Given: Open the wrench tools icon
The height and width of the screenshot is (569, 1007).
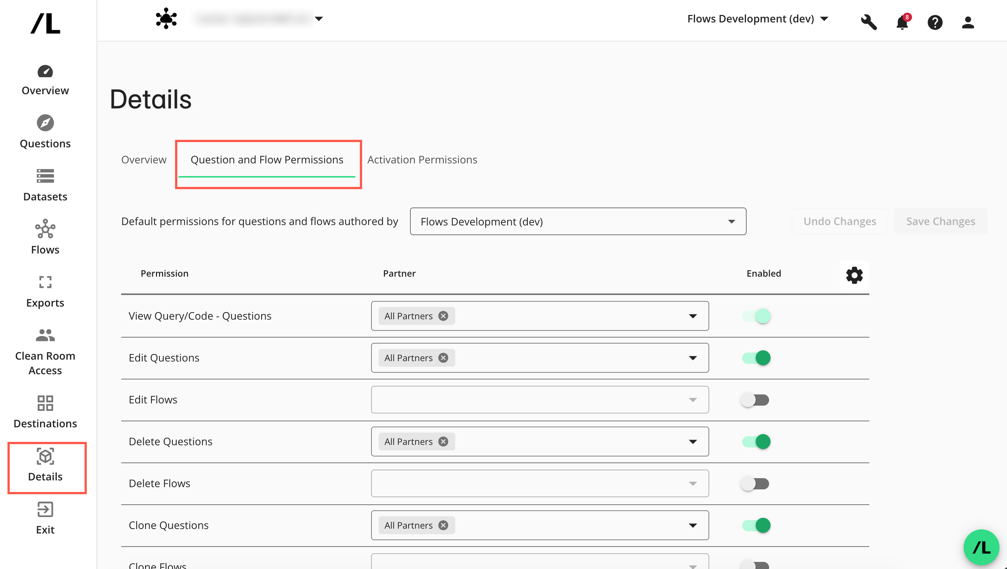Looking at the screenshot, I should pyautogui.click(x=869, y=22).
